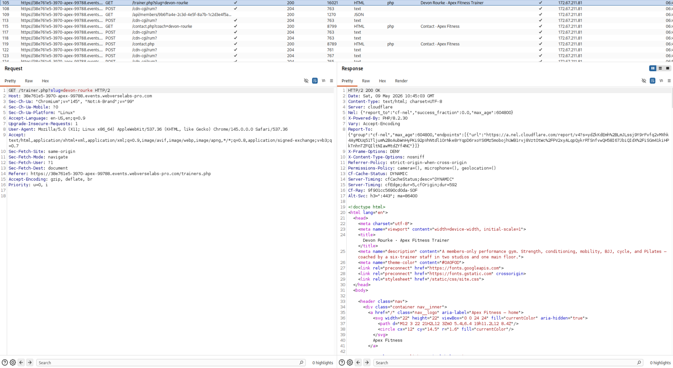The height and width of the screenshot is (368, 673).
Task: Toggle line wrap icon in Response pane
Action: click(x=652, y=81)
